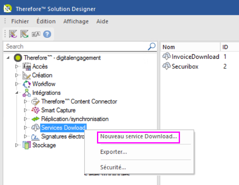Open the Aide menu
This screenshot has height=185, width=239.
tap(102, 21)
